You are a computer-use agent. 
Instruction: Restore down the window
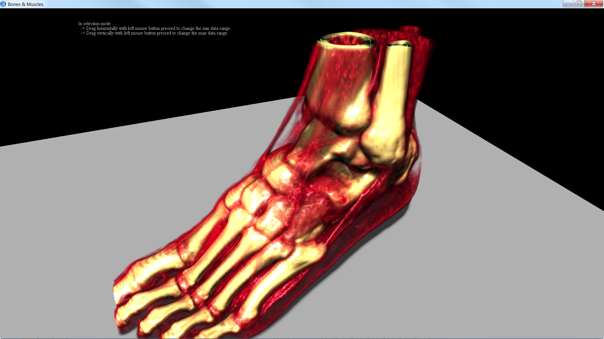(579, 4)
